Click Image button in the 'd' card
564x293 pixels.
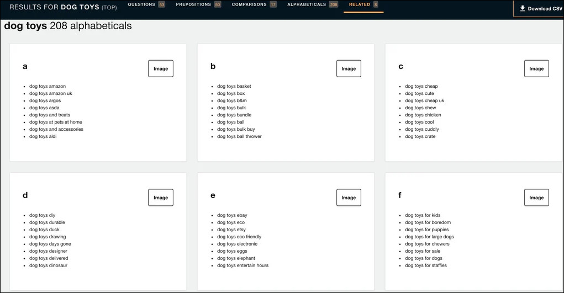161,198
